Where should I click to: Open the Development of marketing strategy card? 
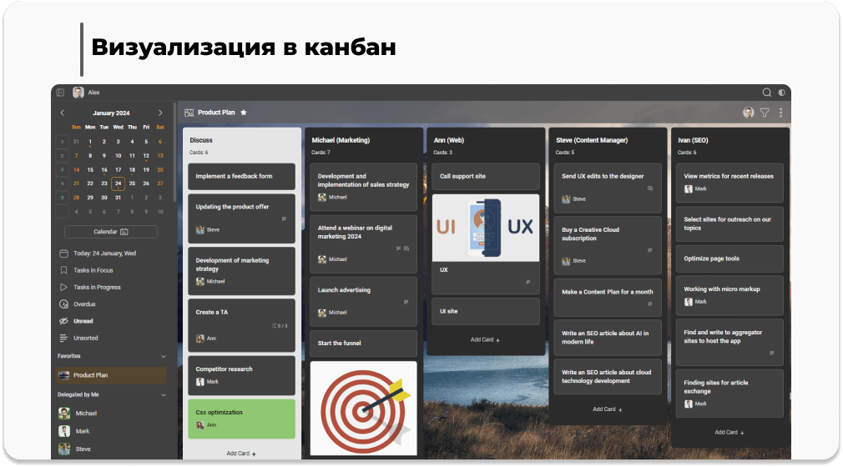pyautogui.click(x=241, y=271)
